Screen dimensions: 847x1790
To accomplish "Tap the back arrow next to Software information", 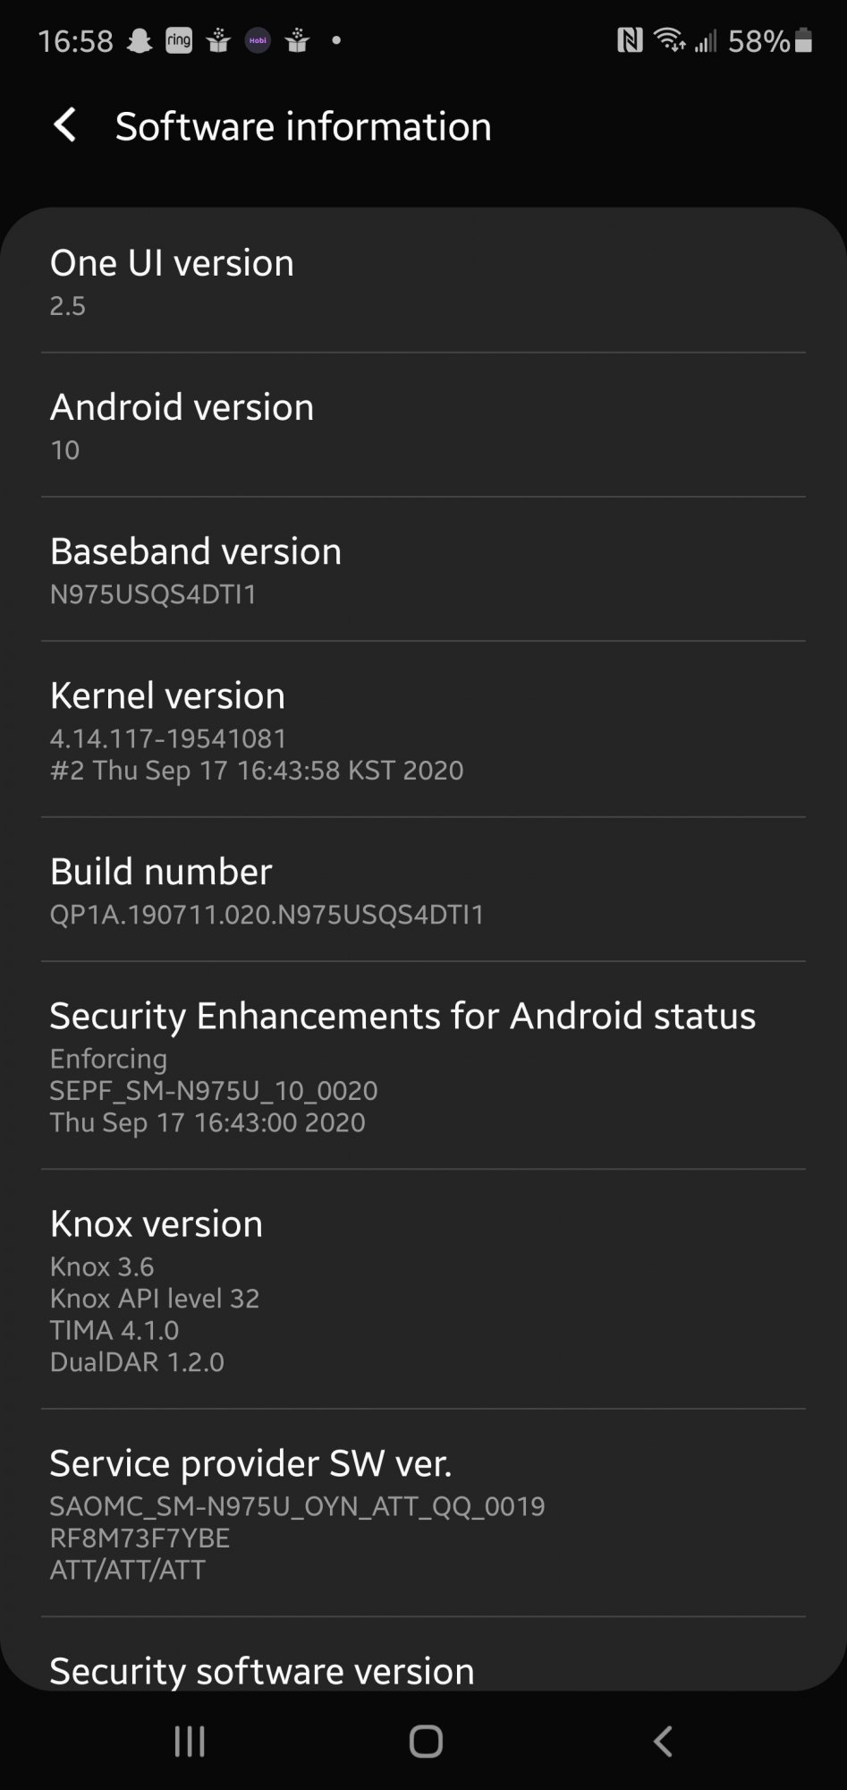I will click(x=65, y=125).
